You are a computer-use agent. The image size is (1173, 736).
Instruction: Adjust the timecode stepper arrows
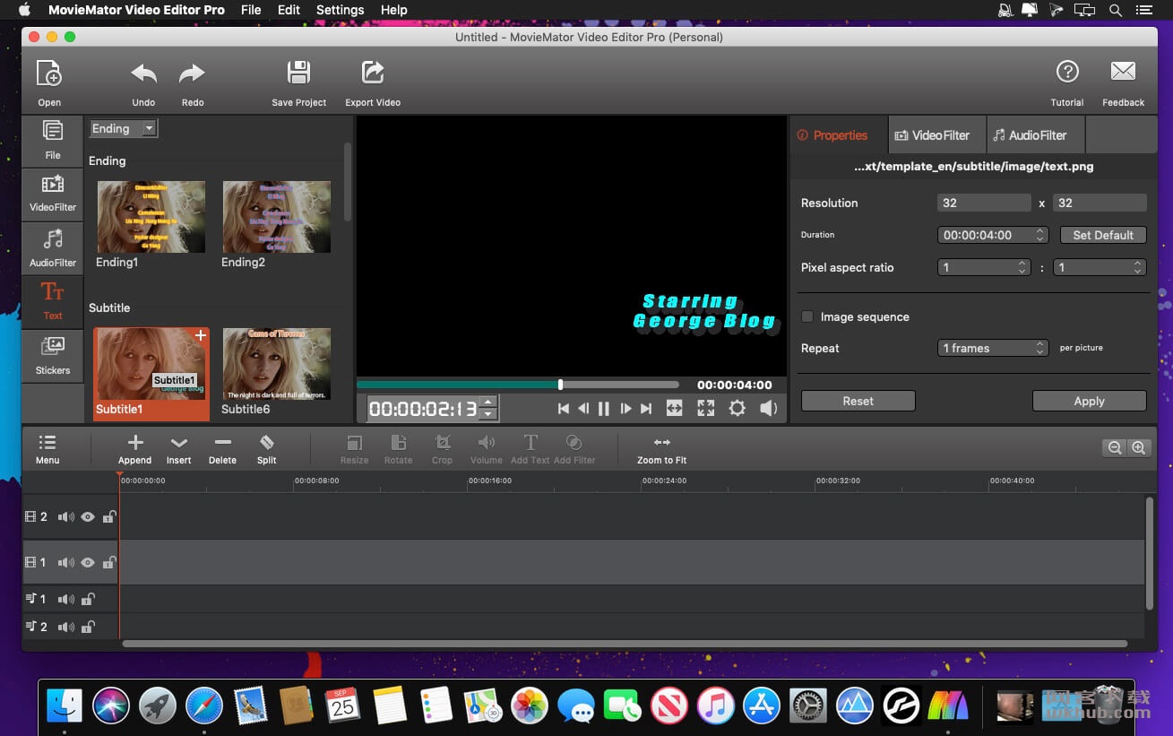[487, 409]
